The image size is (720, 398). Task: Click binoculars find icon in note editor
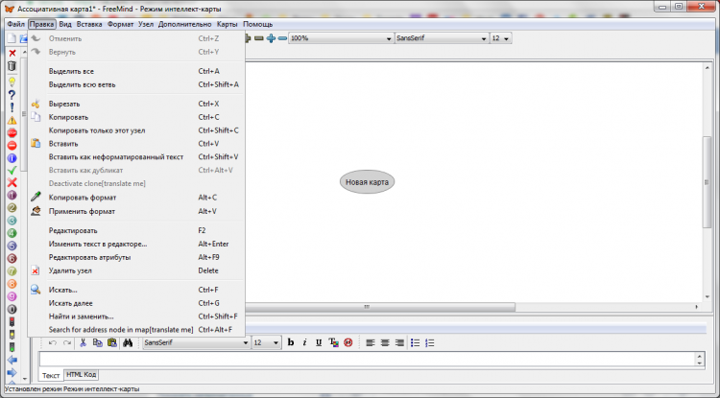pos(128,342)
